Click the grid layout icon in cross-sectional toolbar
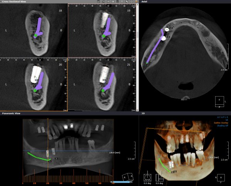Screen dimensions: 231x186 [99, 2]
